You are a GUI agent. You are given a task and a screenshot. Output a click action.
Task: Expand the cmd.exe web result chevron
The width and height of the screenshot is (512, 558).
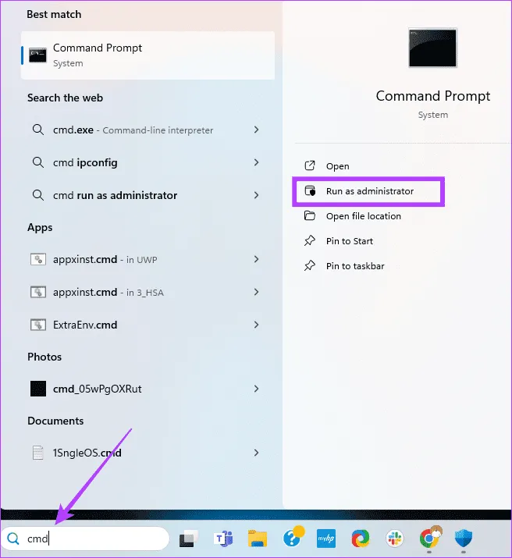click(x=256, y=130)
